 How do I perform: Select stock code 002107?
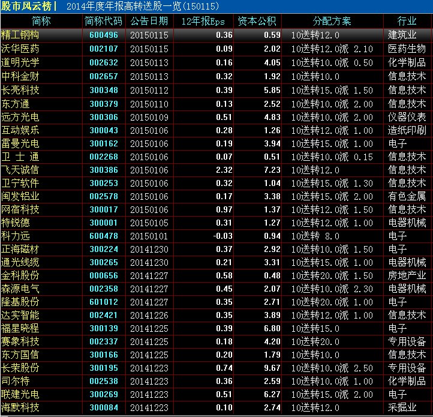coord(104,49)
